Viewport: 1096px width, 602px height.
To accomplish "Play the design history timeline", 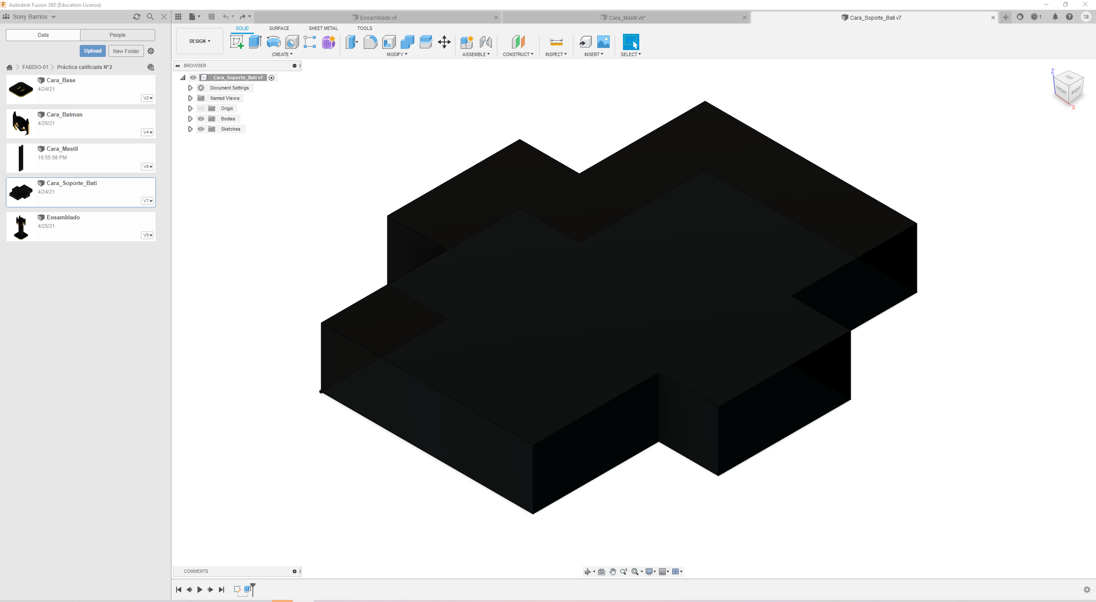I will point(200,590).
